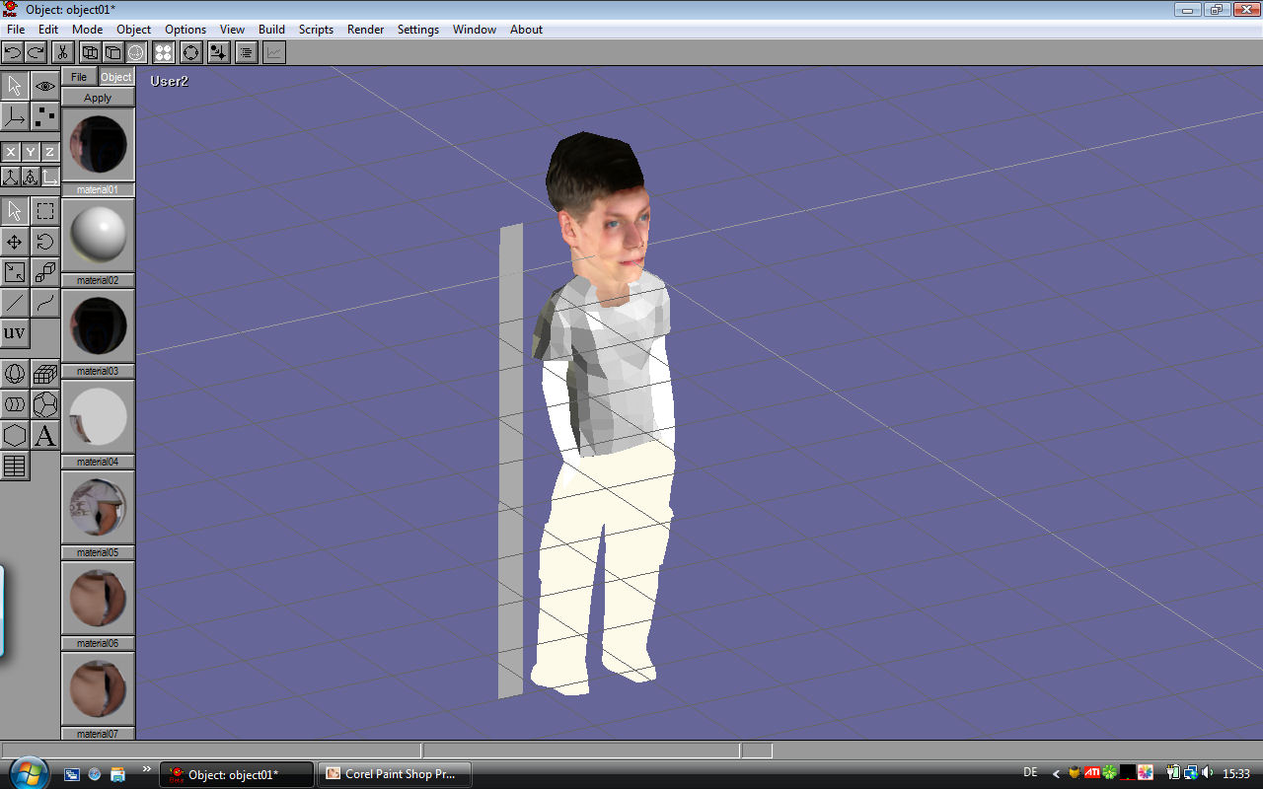The image size is (1263, 789).
Task: Select Object coordinates axis icon
Action: click(x=31, y=178)
